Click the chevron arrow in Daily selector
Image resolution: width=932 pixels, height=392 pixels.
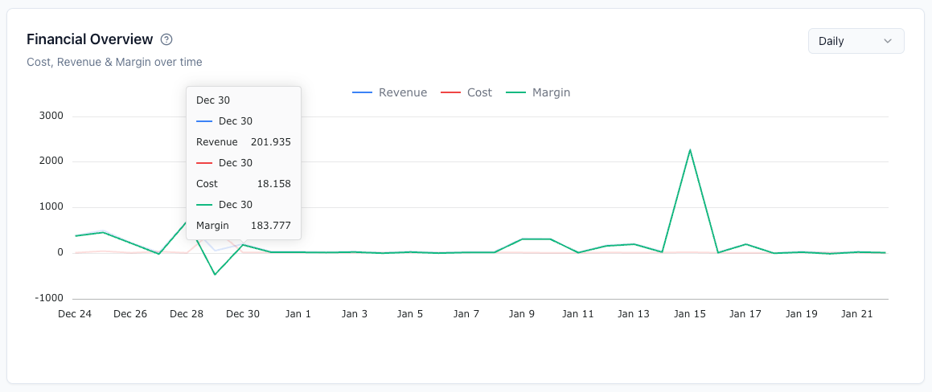point(888,41)
